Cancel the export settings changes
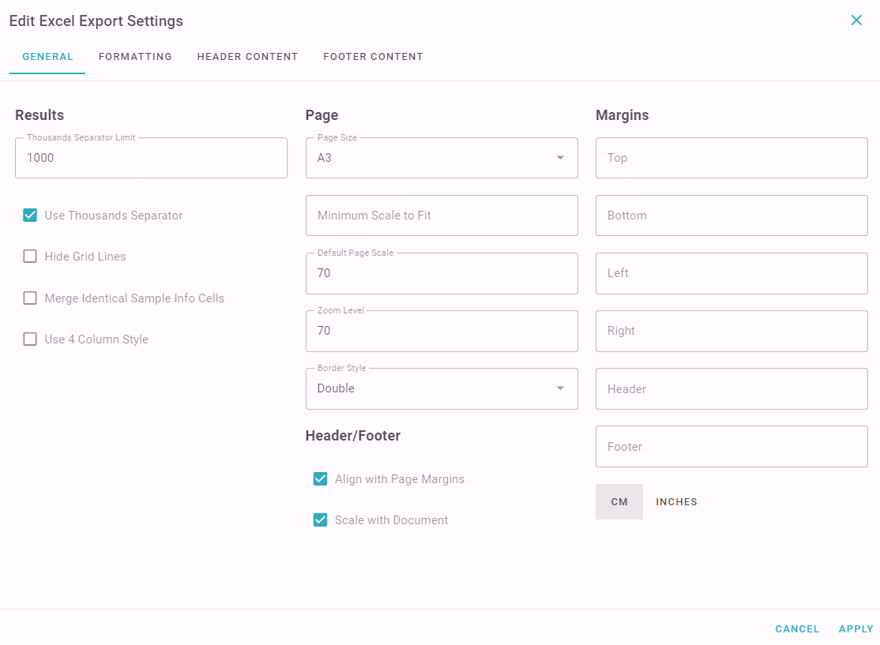Screen dimensions: 880x645 (797, 629)
